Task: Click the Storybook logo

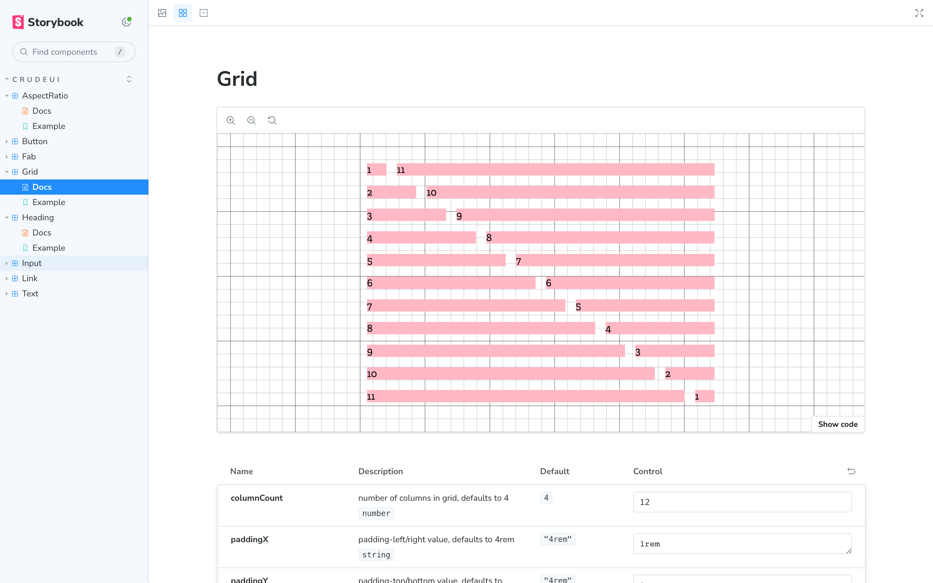Action: [x=48, y=22]
